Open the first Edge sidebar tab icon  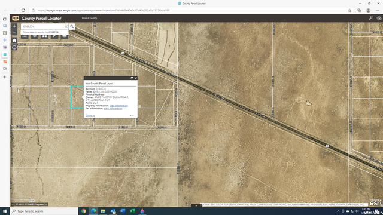pos(5,19)
